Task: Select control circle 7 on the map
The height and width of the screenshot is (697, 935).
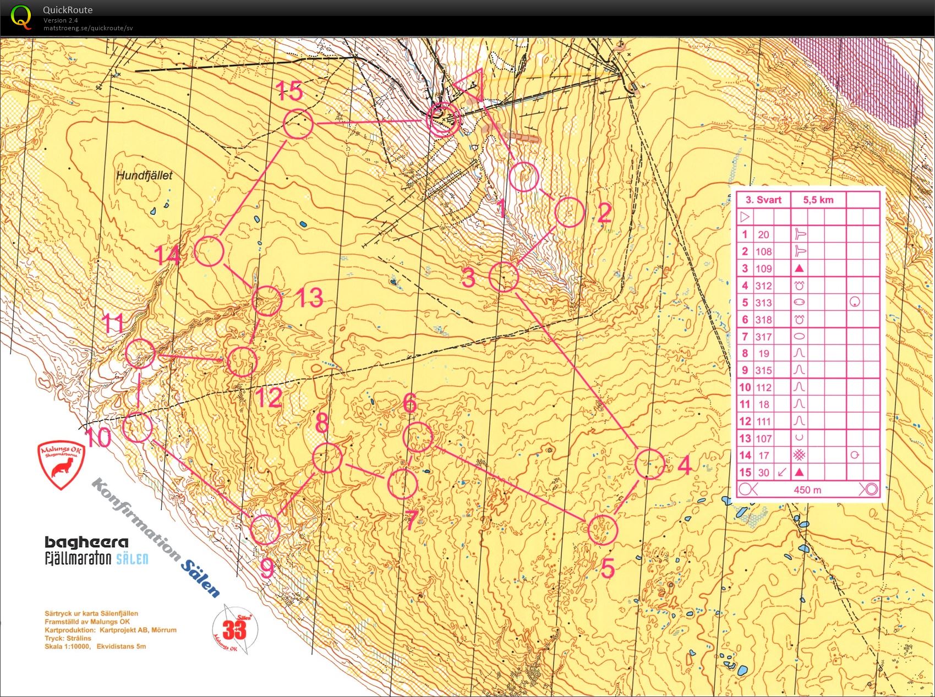Action: click(402, 484)
